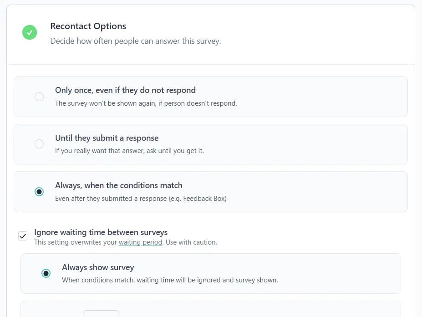Image resolution: width=422 pixels, height=317 pixels.
Task: Click 'Decide how often people can answer' subtitle
Action: [x=135, y=41]
